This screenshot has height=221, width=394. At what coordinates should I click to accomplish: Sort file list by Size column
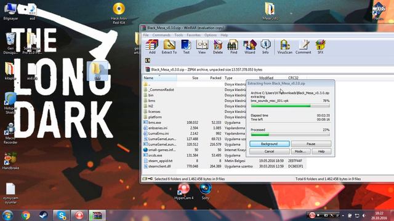(x=188, y=78)
